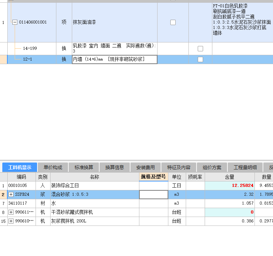The height and width of the screenshot is (256, 273).
Task: Select the 装饰综合工日 row name
Action: point(65,186)
